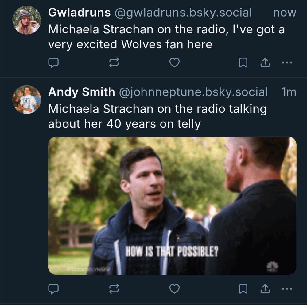Share Andy Smith's post
Image resolution: width=307 pixels, height=305 pixels.
pos(265,289)
